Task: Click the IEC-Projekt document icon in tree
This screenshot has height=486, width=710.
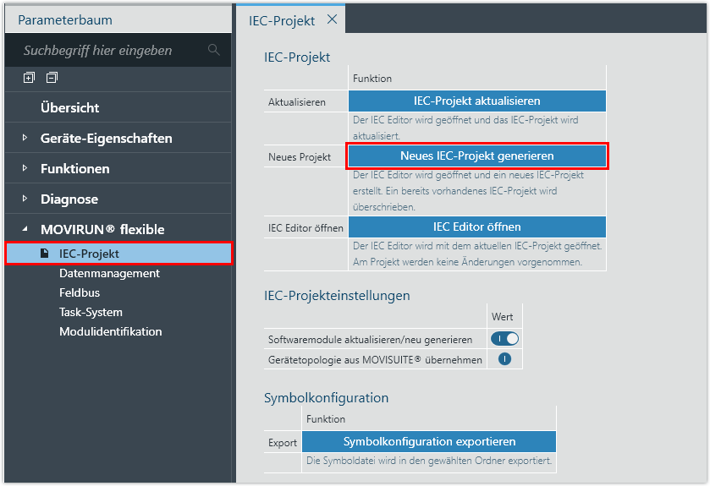Action: coord(45,254)
